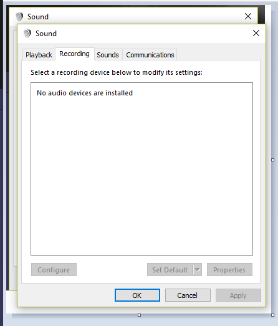Click the Set Default button
Screen dimensions: 278x326
170,270
